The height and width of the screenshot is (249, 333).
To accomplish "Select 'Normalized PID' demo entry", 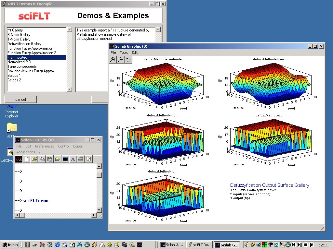I will [x=36, y=62].
